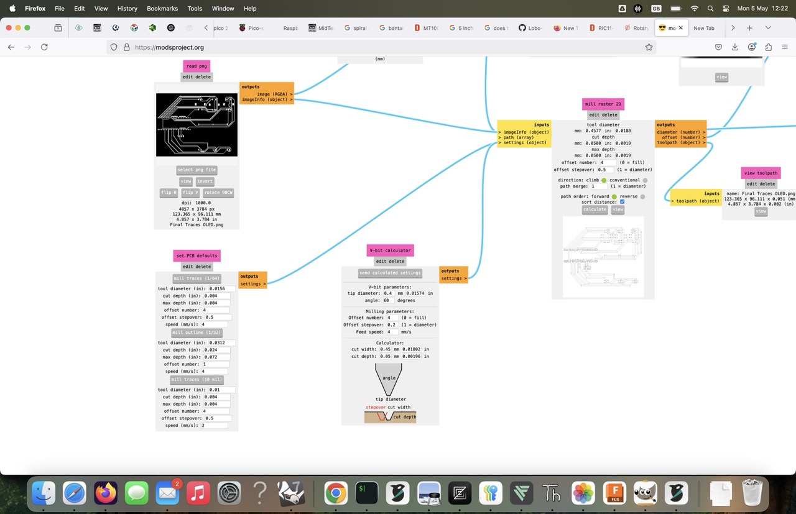Open macOS Spotlight search icon
796x514 pixels.
coord(710,9)
